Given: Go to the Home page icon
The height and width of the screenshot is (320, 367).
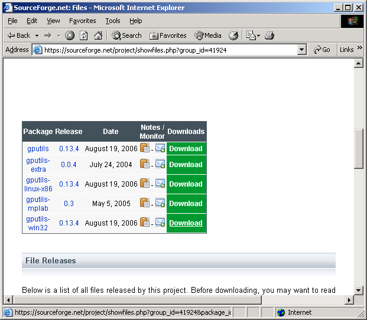Looking at the screenshot, I should pyautogui.click(x=98, y=35).
